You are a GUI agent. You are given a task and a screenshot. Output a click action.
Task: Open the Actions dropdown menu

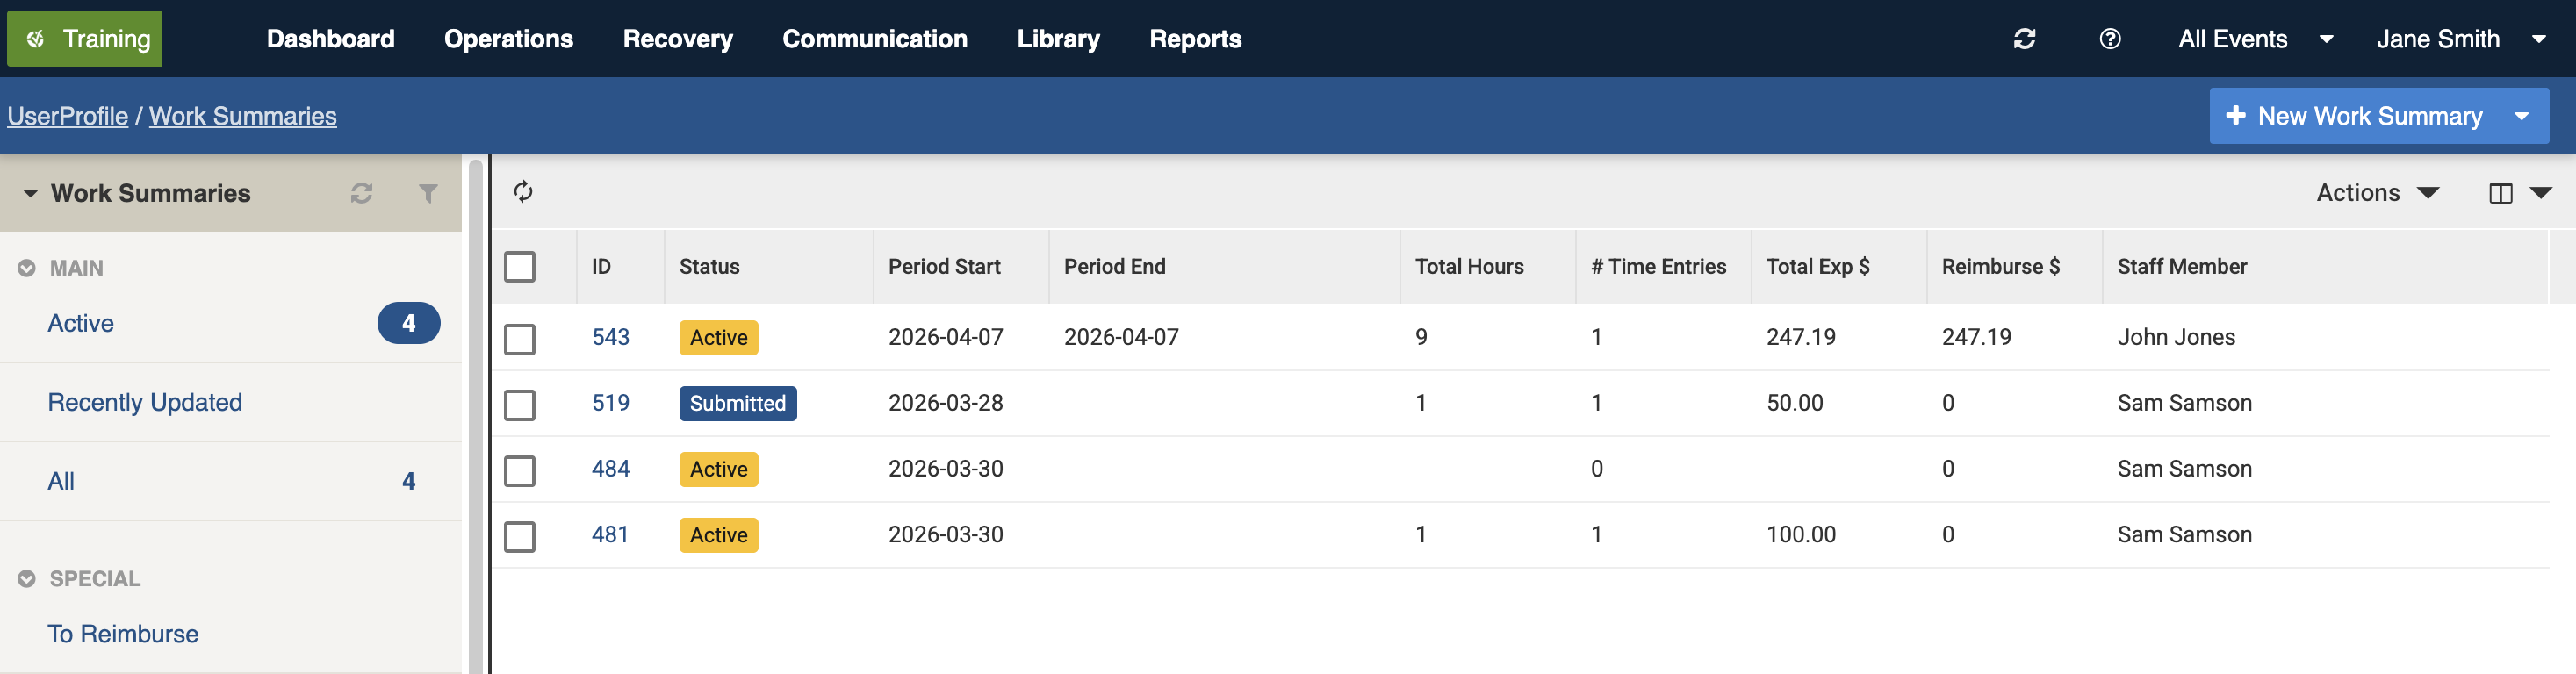pos(2376,193)
